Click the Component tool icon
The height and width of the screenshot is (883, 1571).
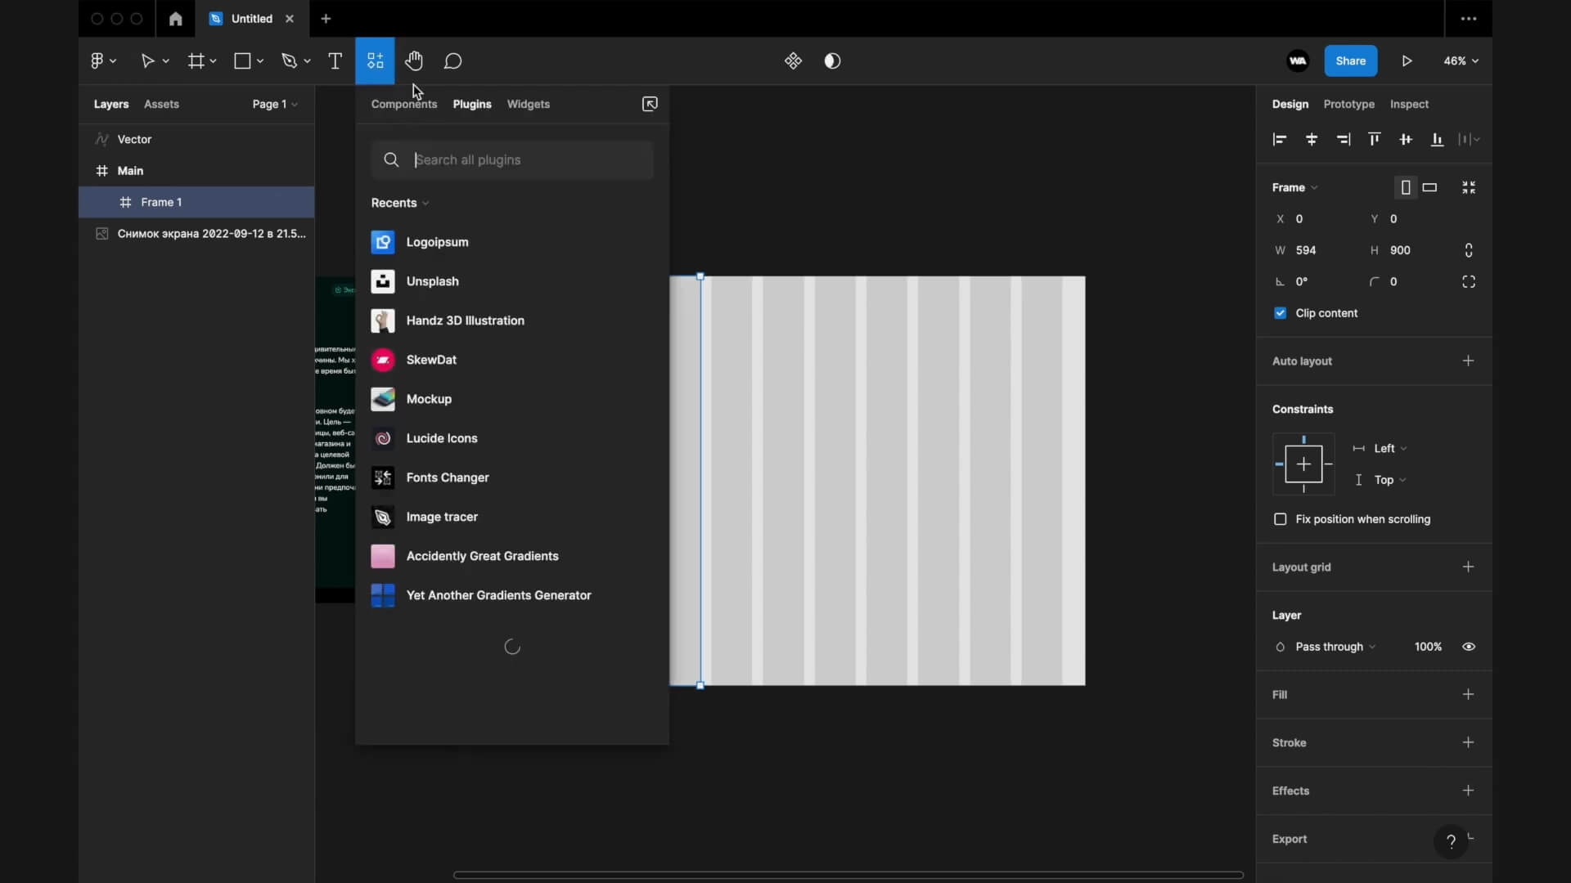pyautogui.click(x=375, y=61)
